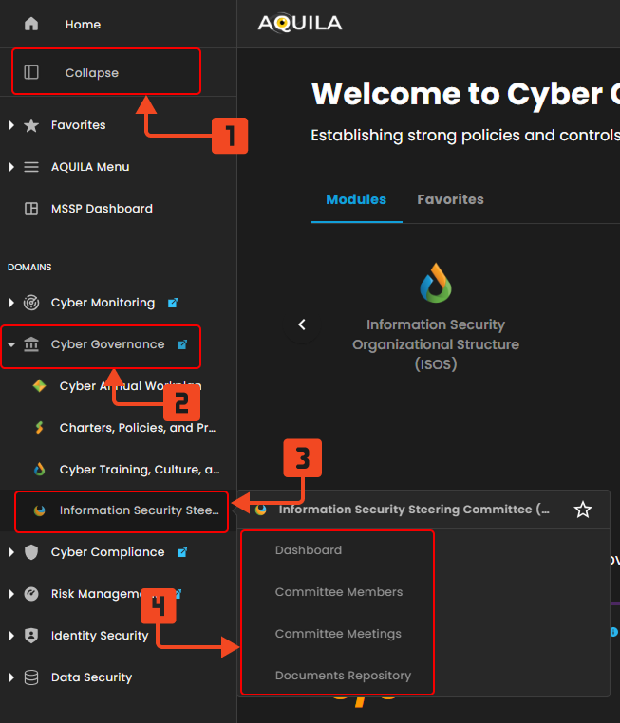Star the Information Security Steering Committee flyout
This screenshot has width=620, height=723.
click(583, 510)
